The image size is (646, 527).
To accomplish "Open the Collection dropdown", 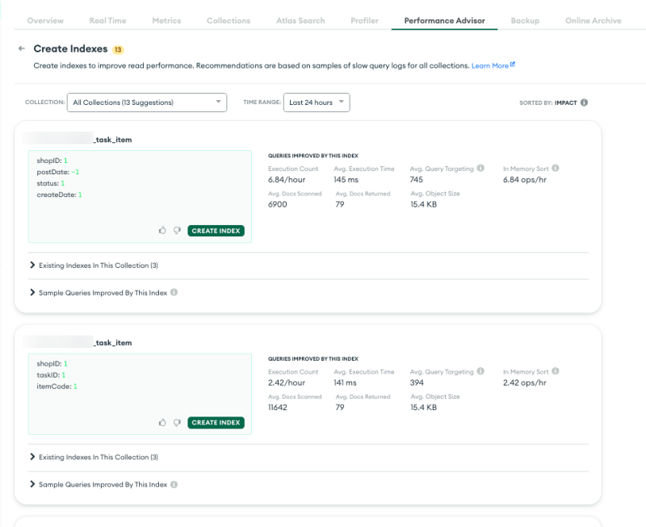I will click(146, 102).
